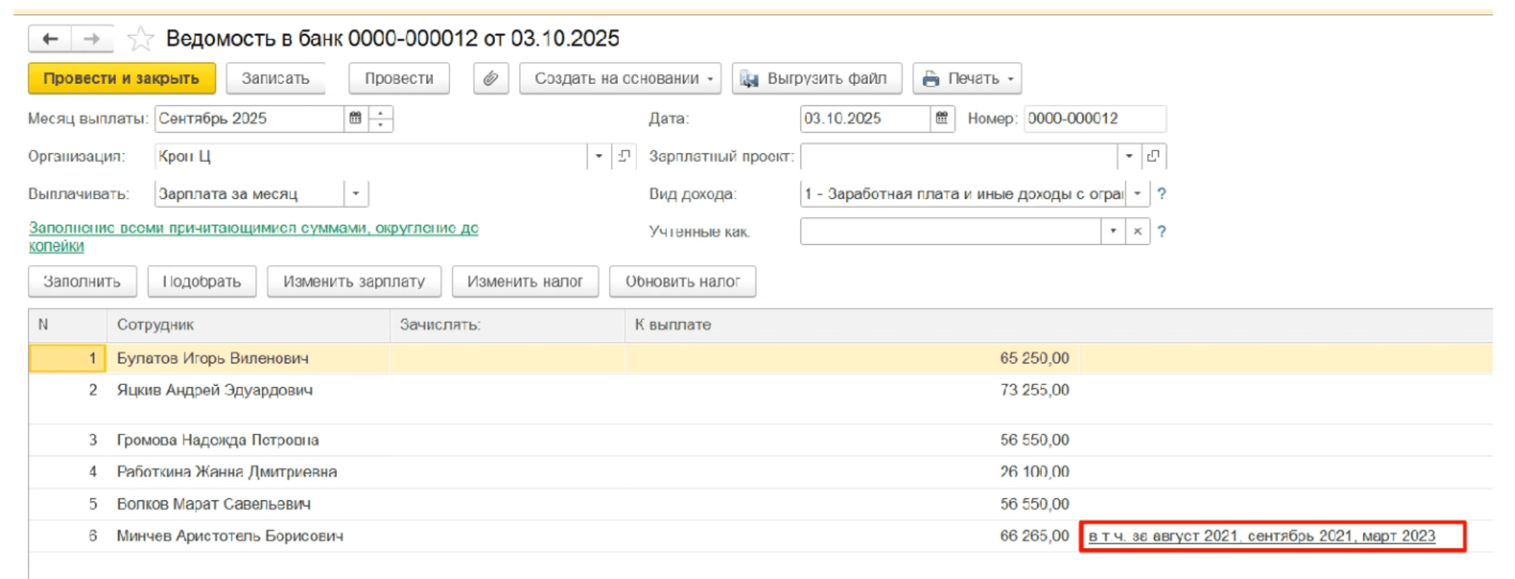This screenshot has height=579, width=1515.
Task: Click the back arrow navigation icon
Action: point(50,39)
